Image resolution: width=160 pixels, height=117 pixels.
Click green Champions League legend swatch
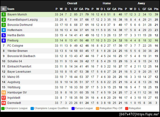[x=3, y=108]
